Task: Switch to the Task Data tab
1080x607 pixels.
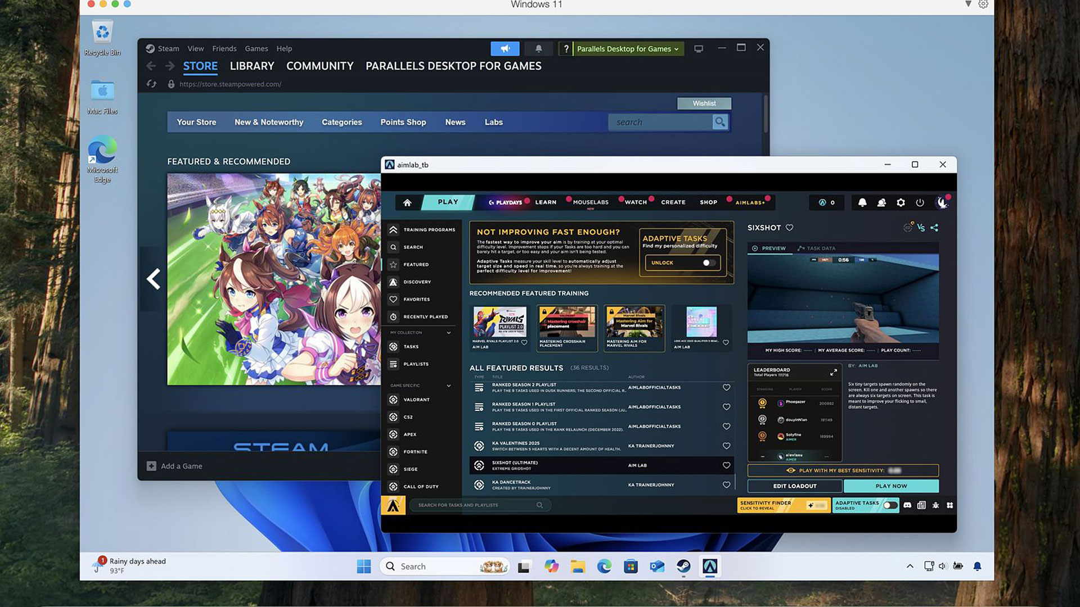Action: pyautogui.click(x=816, y=248)
